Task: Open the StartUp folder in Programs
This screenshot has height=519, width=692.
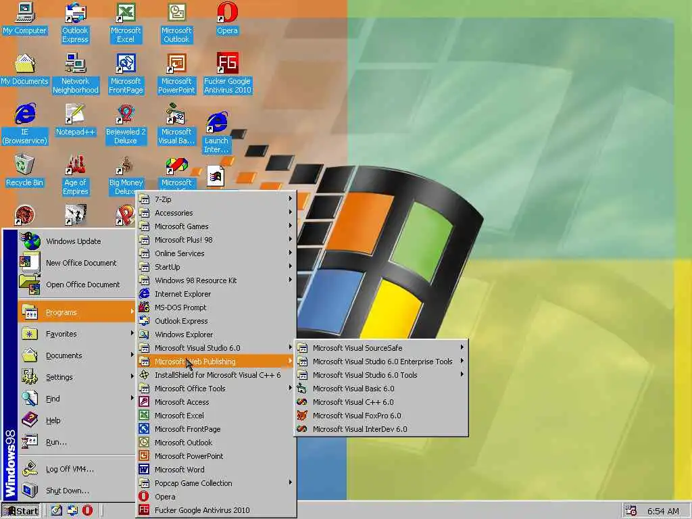Action: pyautogui.click(x=216, y=266)
